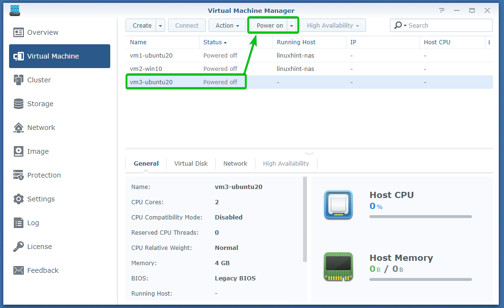Viewport: 504px width, 308px height.
Task: Open the Overview sidebar icon
Action: (19, 32)
